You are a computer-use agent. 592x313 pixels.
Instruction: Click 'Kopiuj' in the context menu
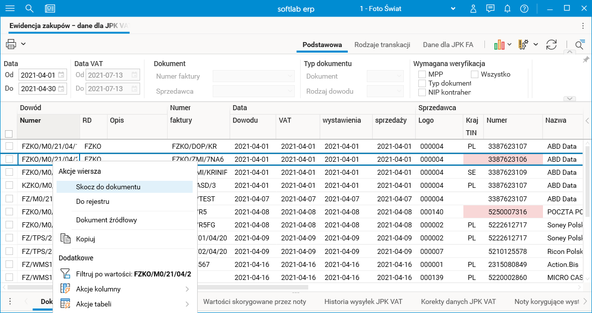coord(86,239)
